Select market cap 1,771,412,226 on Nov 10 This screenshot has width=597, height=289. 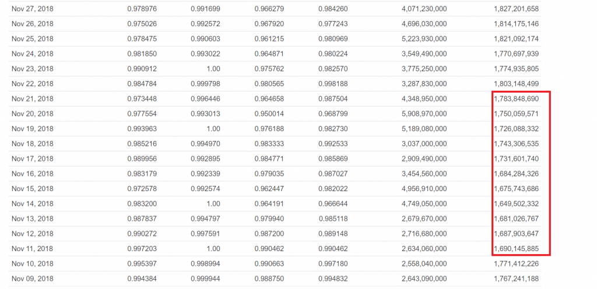pyautogui.click(x=517, y=264)
